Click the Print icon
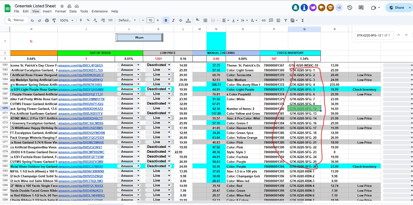The height and width of the screenshot is (205, 413). 47,20
